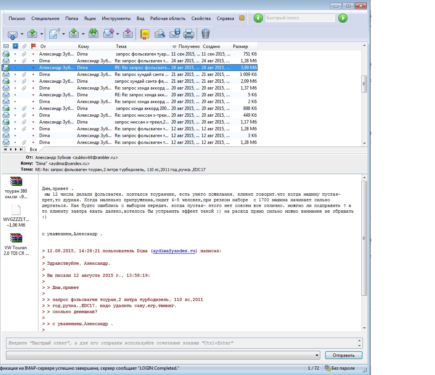Sort by the Размер column header
Screen dimensions: 435x375
pyautogui.click(x=244, y=46)
